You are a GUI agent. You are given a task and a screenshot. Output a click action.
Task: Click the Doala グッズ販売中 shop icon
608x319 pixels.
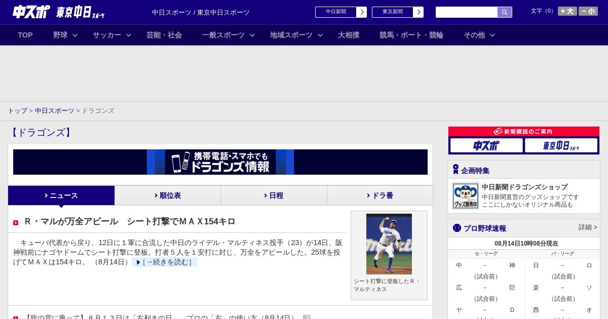pos(466,196)
